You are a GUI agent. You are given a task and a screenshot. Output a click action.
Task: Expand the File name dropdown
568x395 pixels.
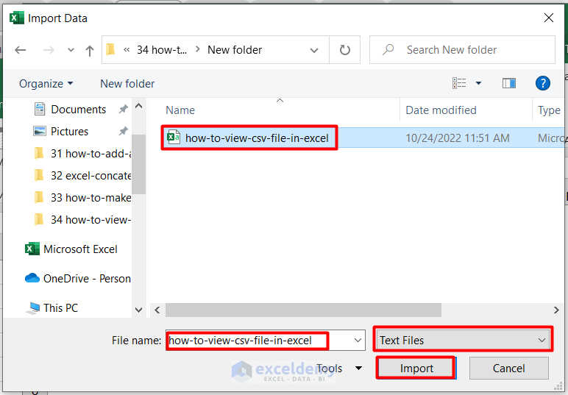[358, 341]
